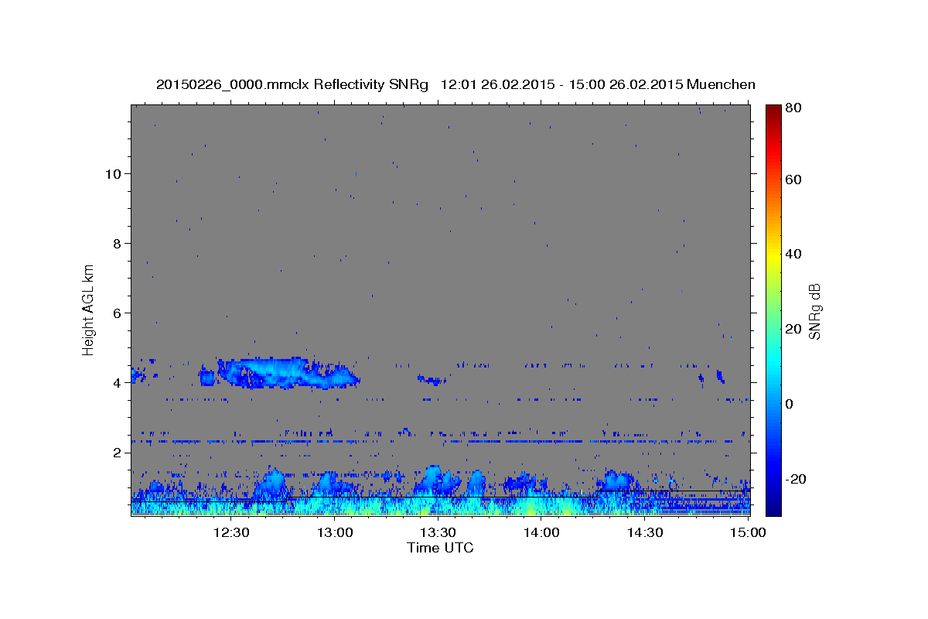The height and width of the screenshot is (619, 928).
Task: Click the "SNRg dB" colorbar label
Action: [814, 311]
